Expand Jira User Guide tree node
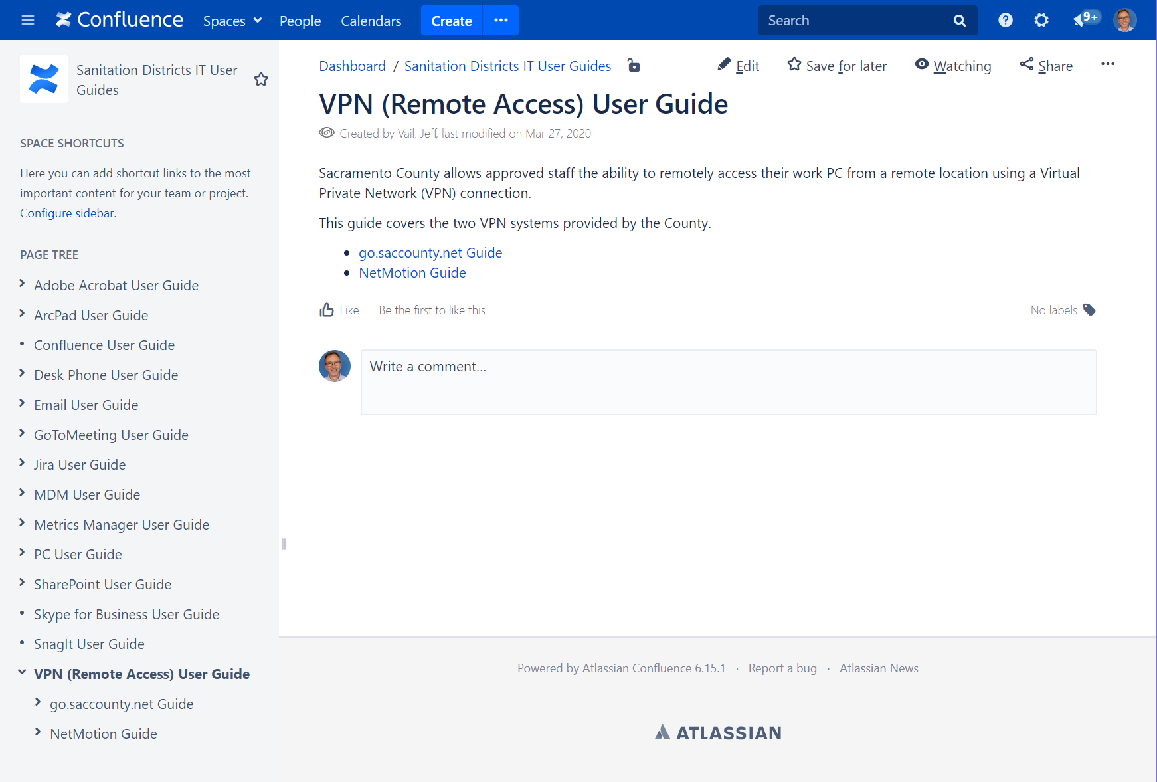This screenshot has width=1157, height=782. click(x=22, y=463)
